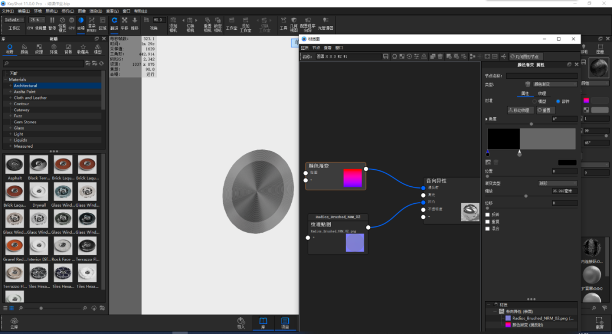Open the 75 % CPU usage dropdown
This screenshot has height=334, width=612.
pos(36,20)
